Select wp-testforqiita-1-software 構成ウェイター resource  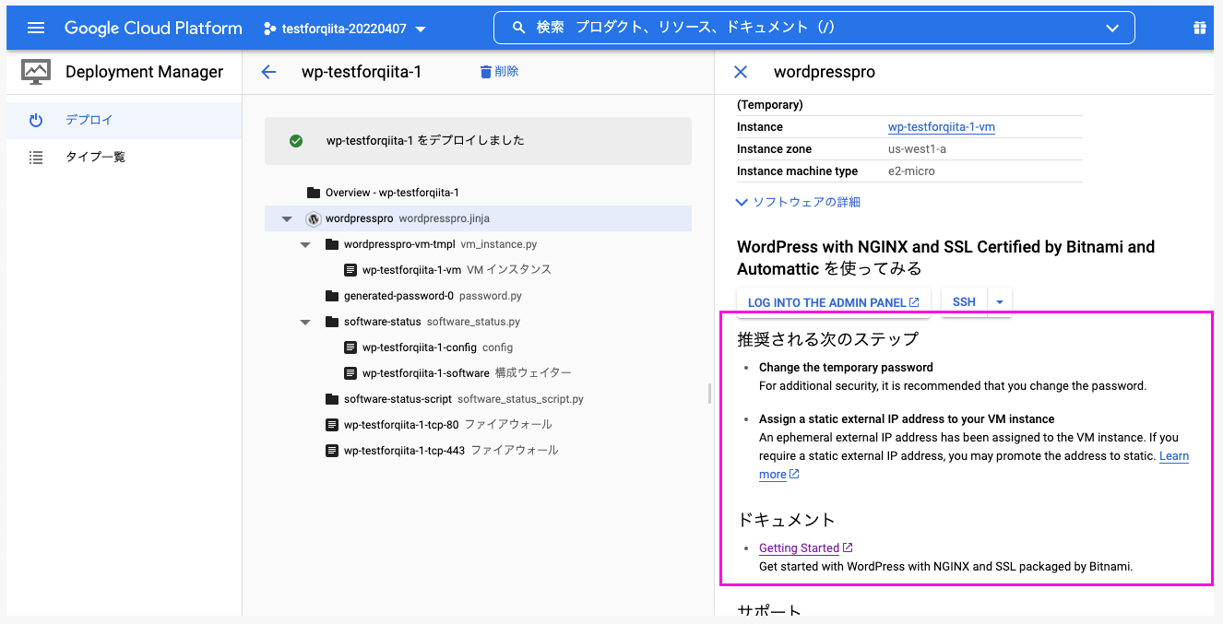coord(467,373)
